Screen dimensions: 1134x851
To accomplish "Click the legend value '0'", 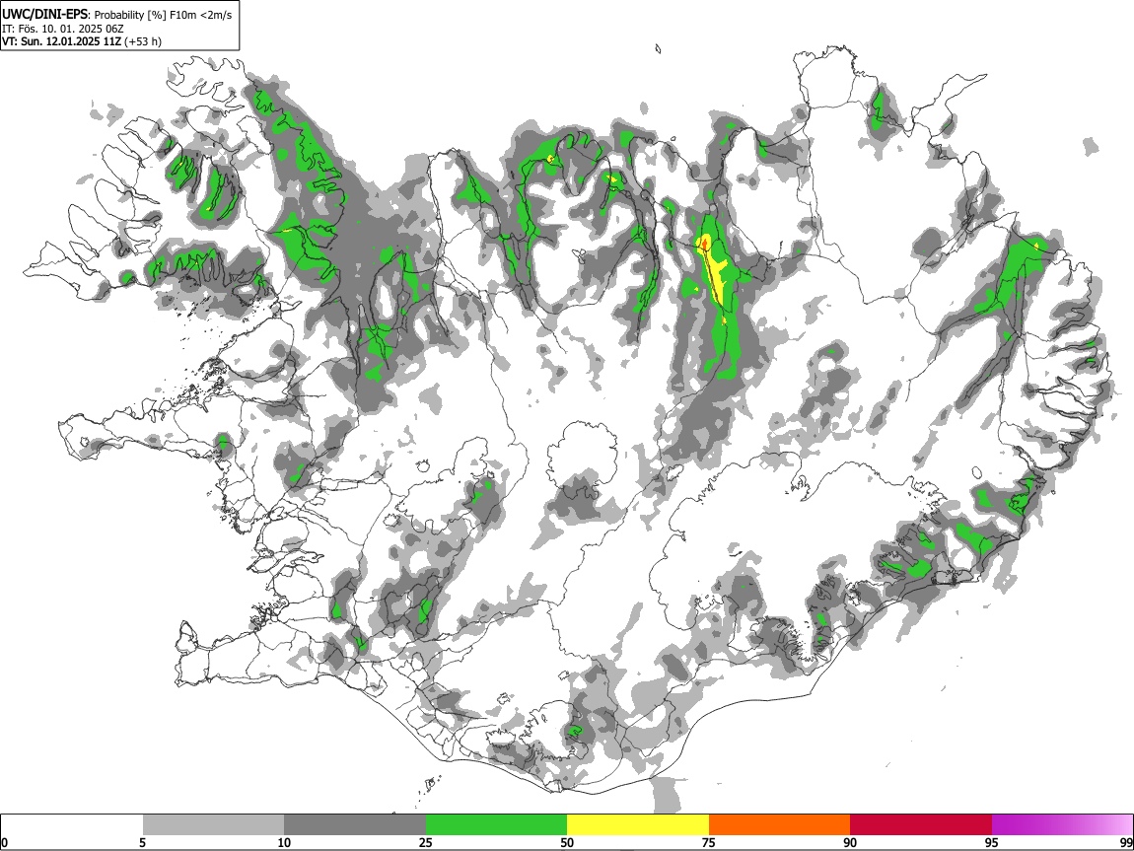I will (5, 842).
